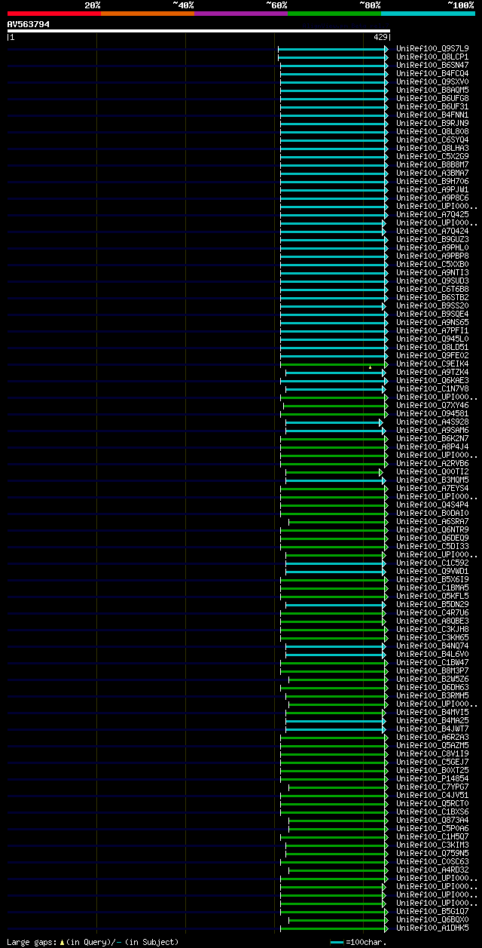Open hit UniRef100_B6SN47
Screen dimensions: 482x948
(432, 65)
